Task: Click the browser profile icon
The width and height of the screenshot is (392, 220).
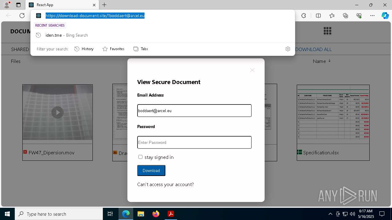Action: (6, 5)
